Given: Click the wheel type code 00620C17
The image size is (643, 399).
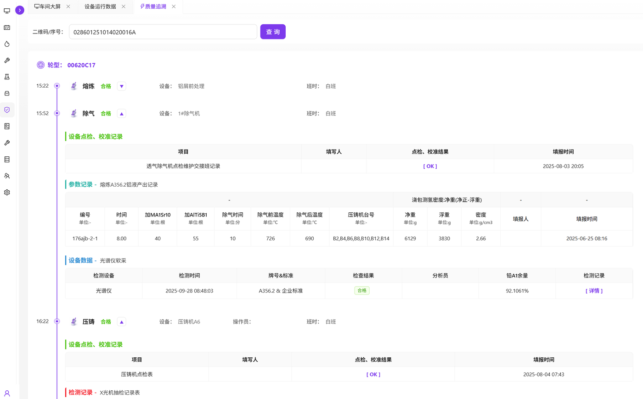Looking at the screenshot, I should pos(81,65).
